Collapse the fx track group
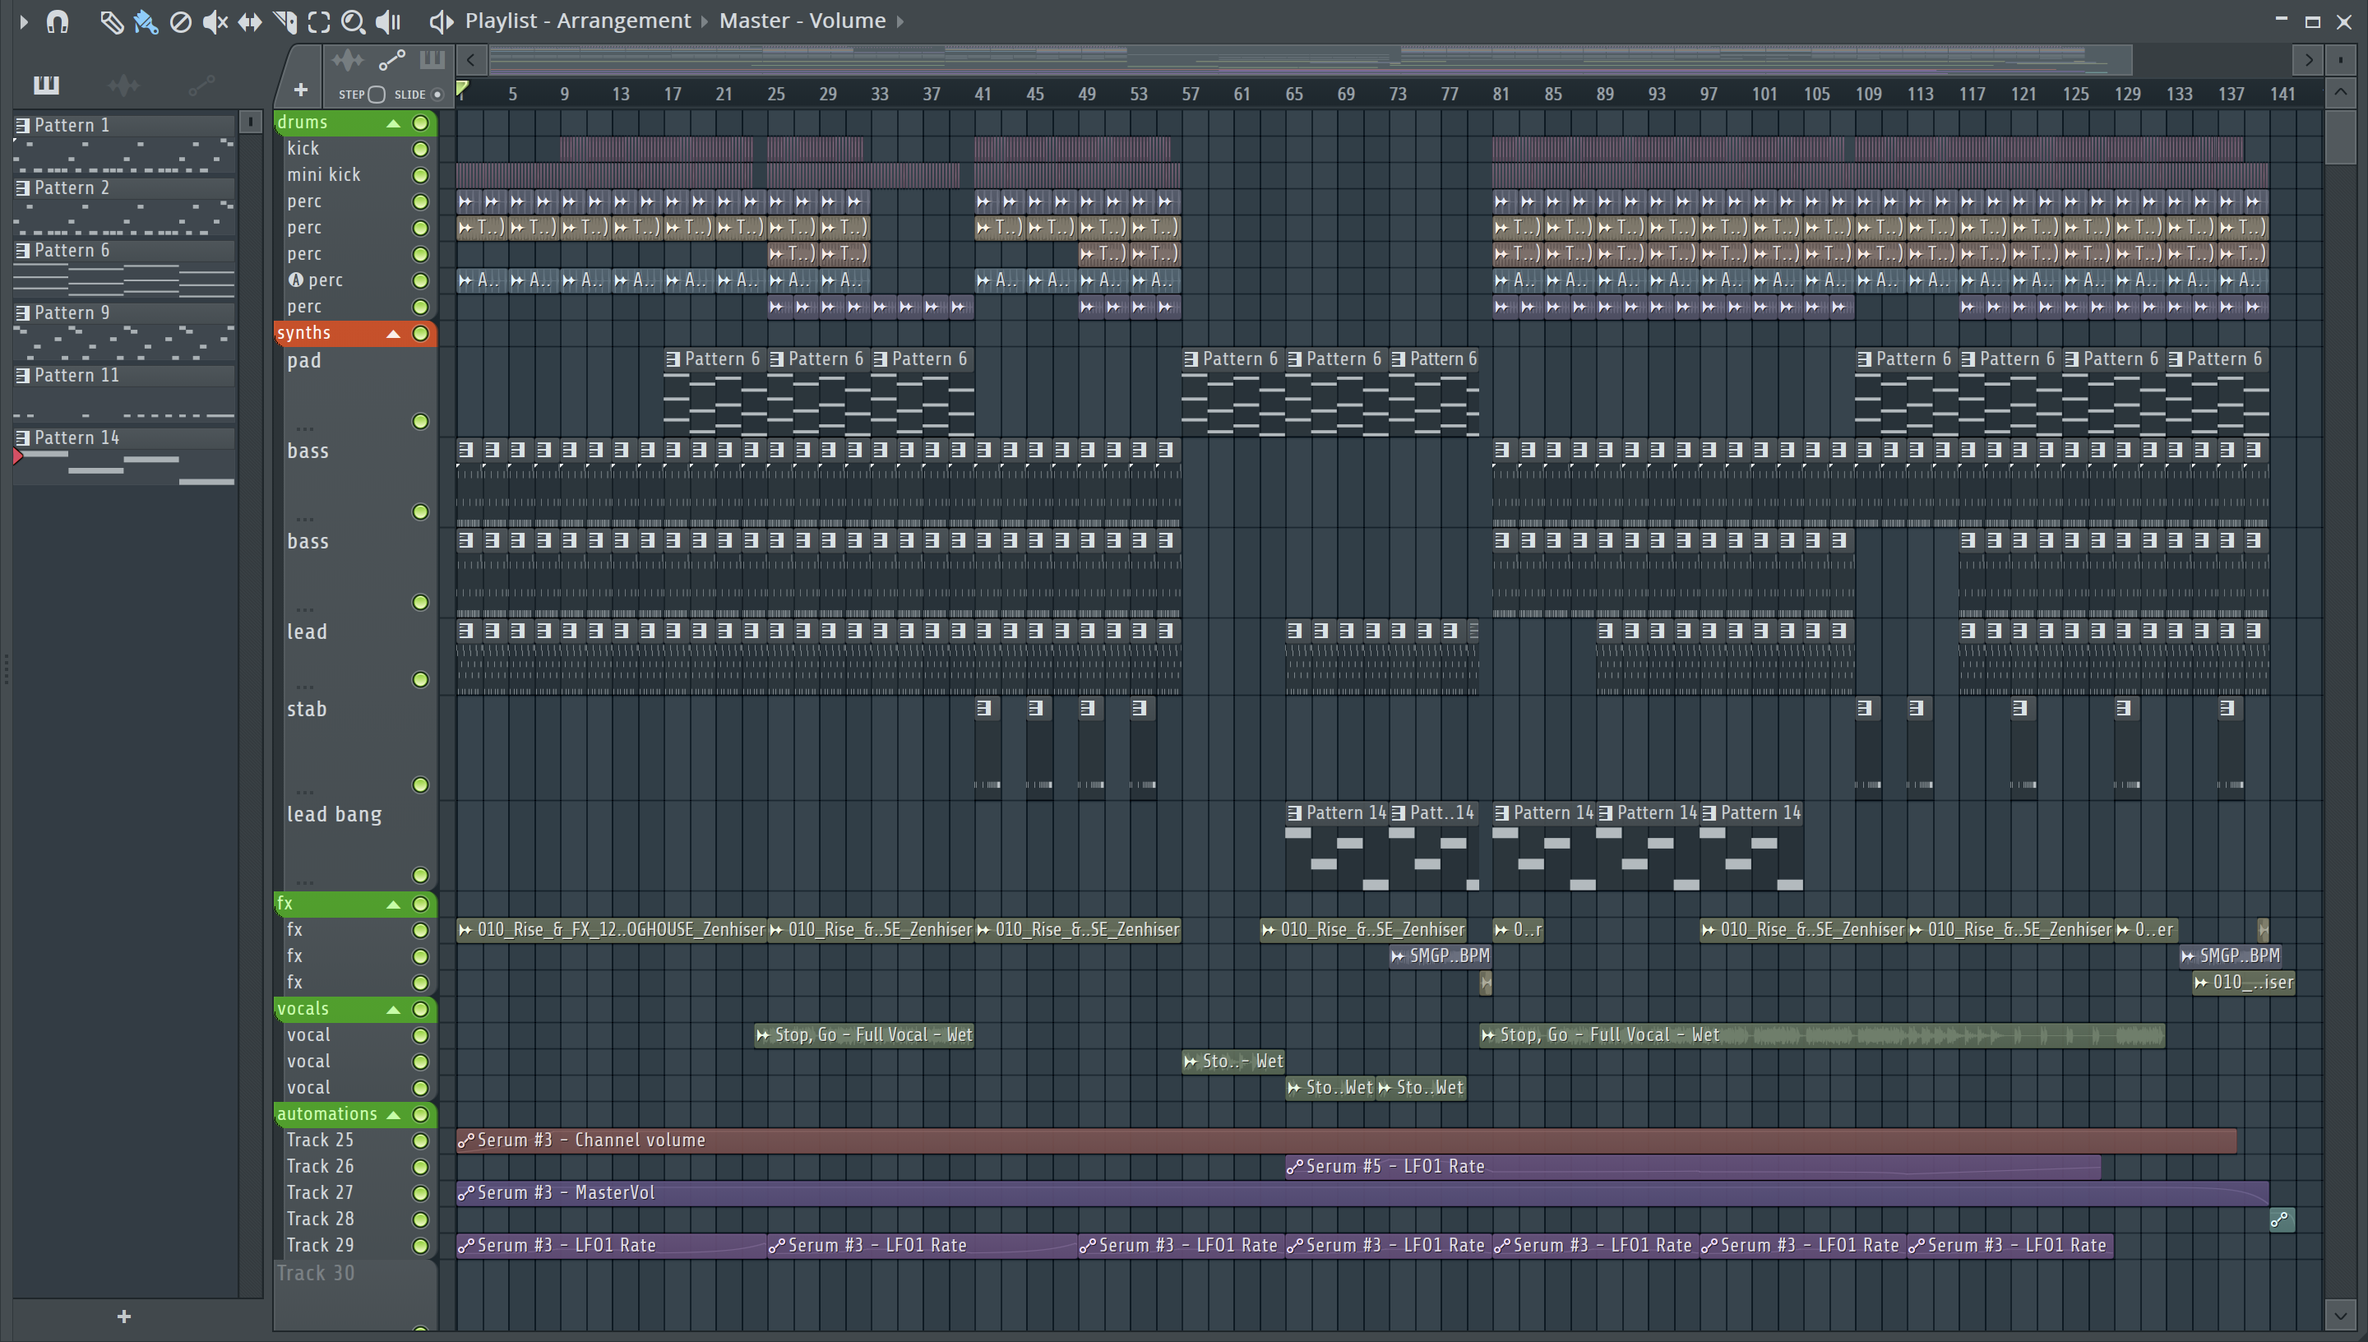Viewport: 2368px width, 1342px height. tap(394, 905)
